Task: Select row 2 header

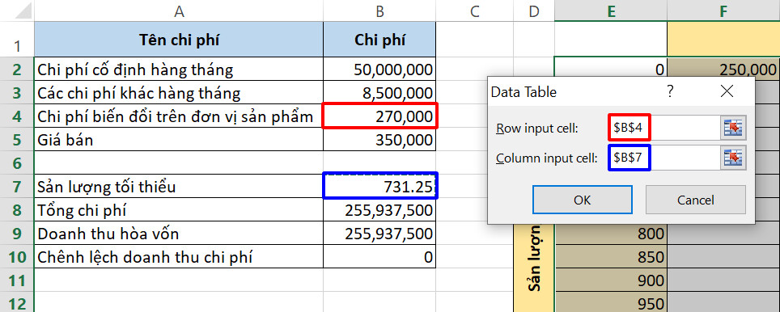Action: (17, 69)
